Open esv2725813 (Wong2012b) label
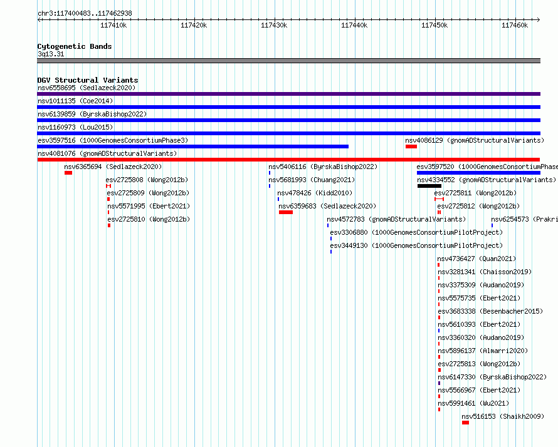 coord(479,364)
